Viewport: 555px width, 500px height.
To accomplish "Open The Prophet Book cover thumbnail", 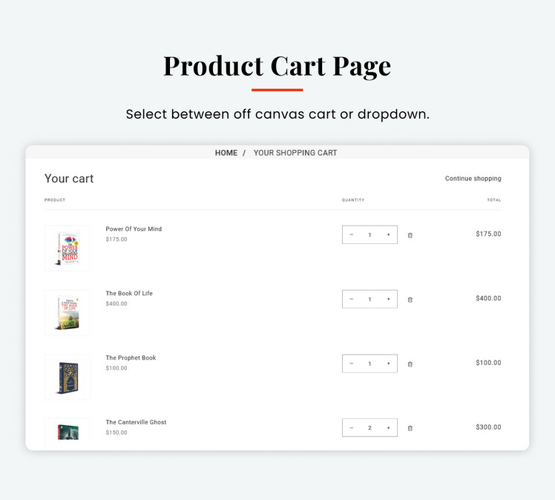I will coord(68,377).
